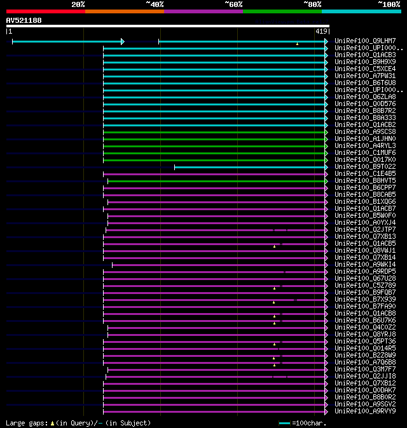
Task: Select the UniRef100_Q1ACB2 label
Action: pos(365,124)
